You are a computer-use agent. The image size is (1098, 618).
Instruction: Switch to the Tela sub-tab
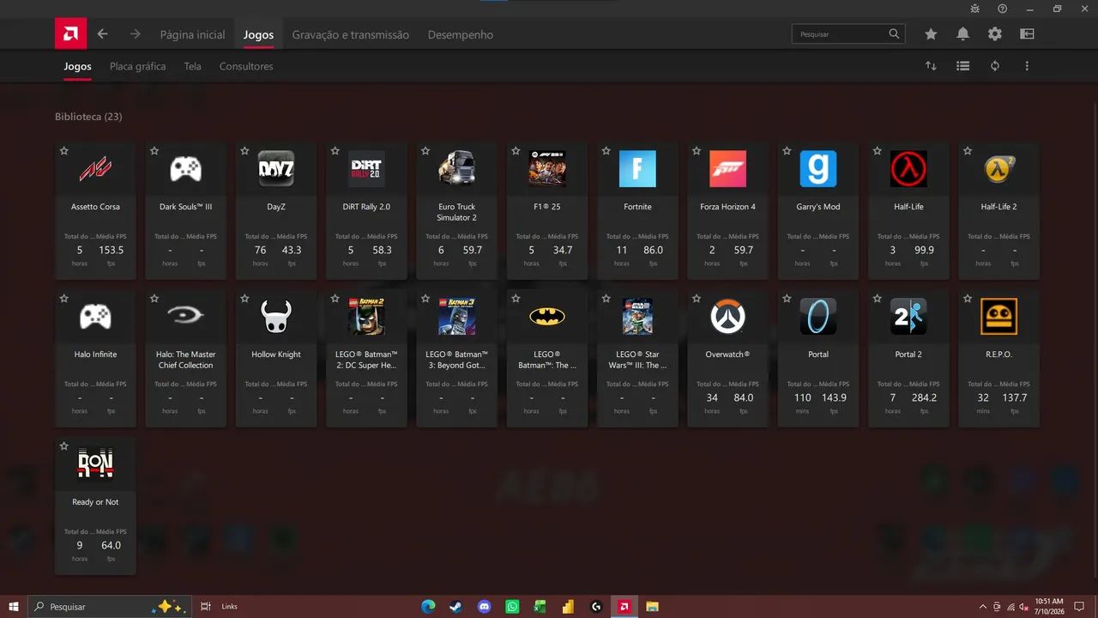click(192, 66)
